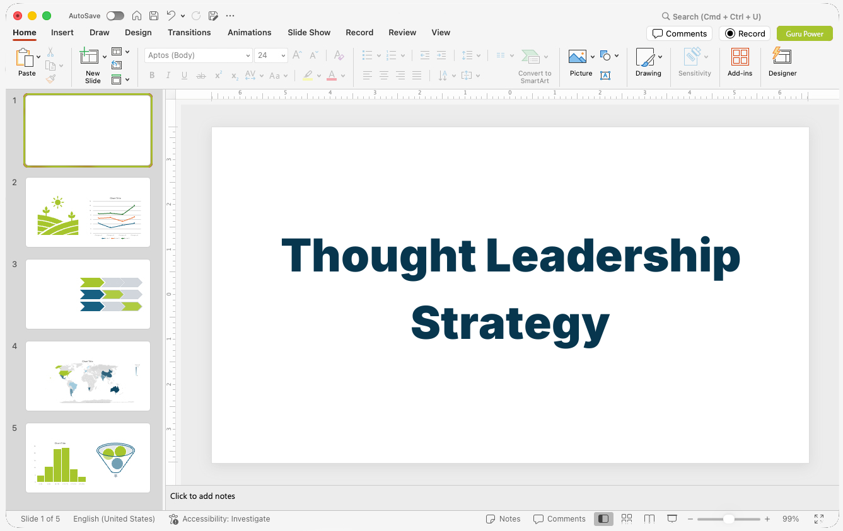Clear all text formatting

[x=339, y=55]
